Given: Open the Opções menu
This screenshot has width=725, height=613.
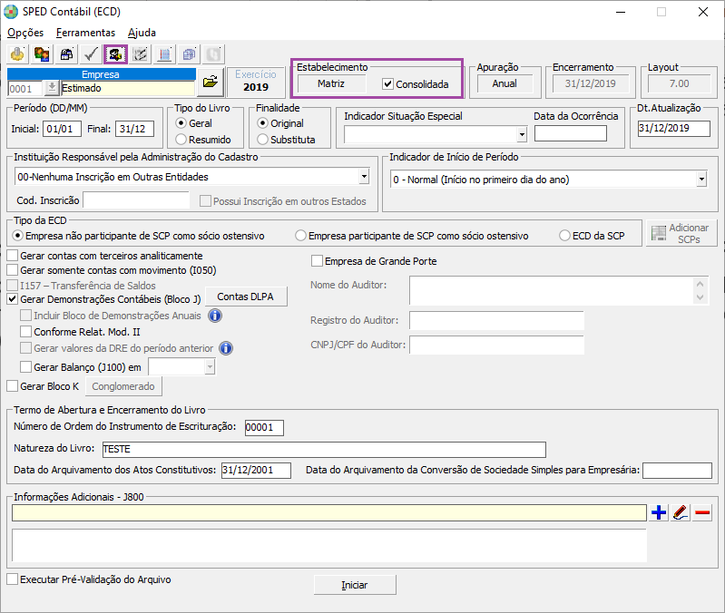Looking at the screenshot, I should (25, 33).
